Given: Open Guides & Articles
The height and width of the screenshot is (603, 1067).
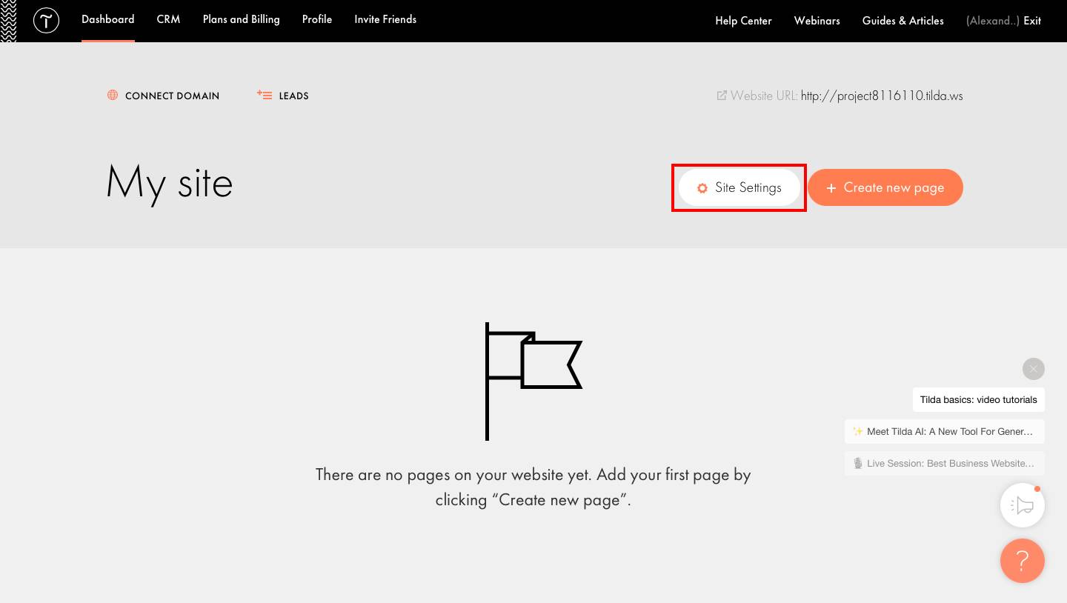Looking at the screenshot, I should pos(903,21).
